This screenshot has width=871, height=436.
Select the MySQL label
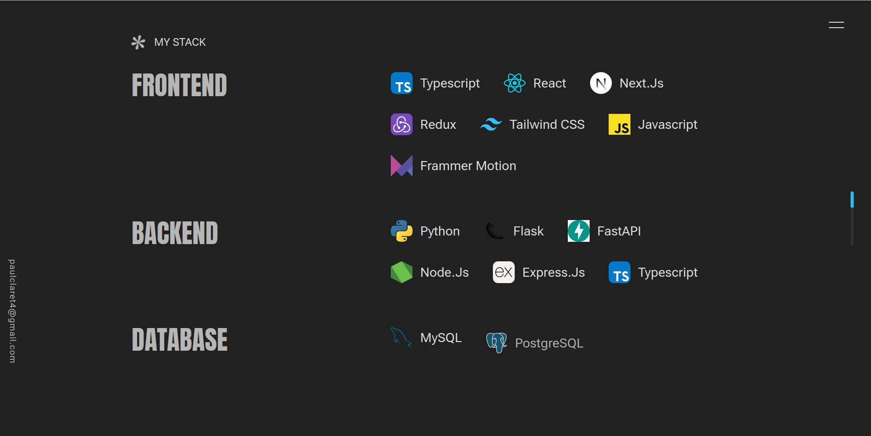(441, 338)
